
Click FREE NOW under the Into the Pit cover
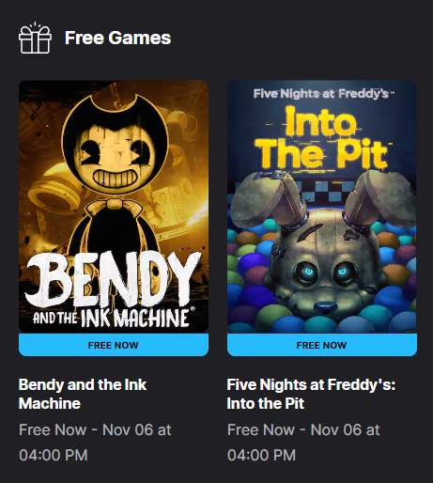322,345
